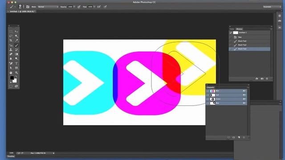The height and width of the screenshot is (160, 285).
Task: Select the Untitled-1 document tab
Action: coord(22,12)
